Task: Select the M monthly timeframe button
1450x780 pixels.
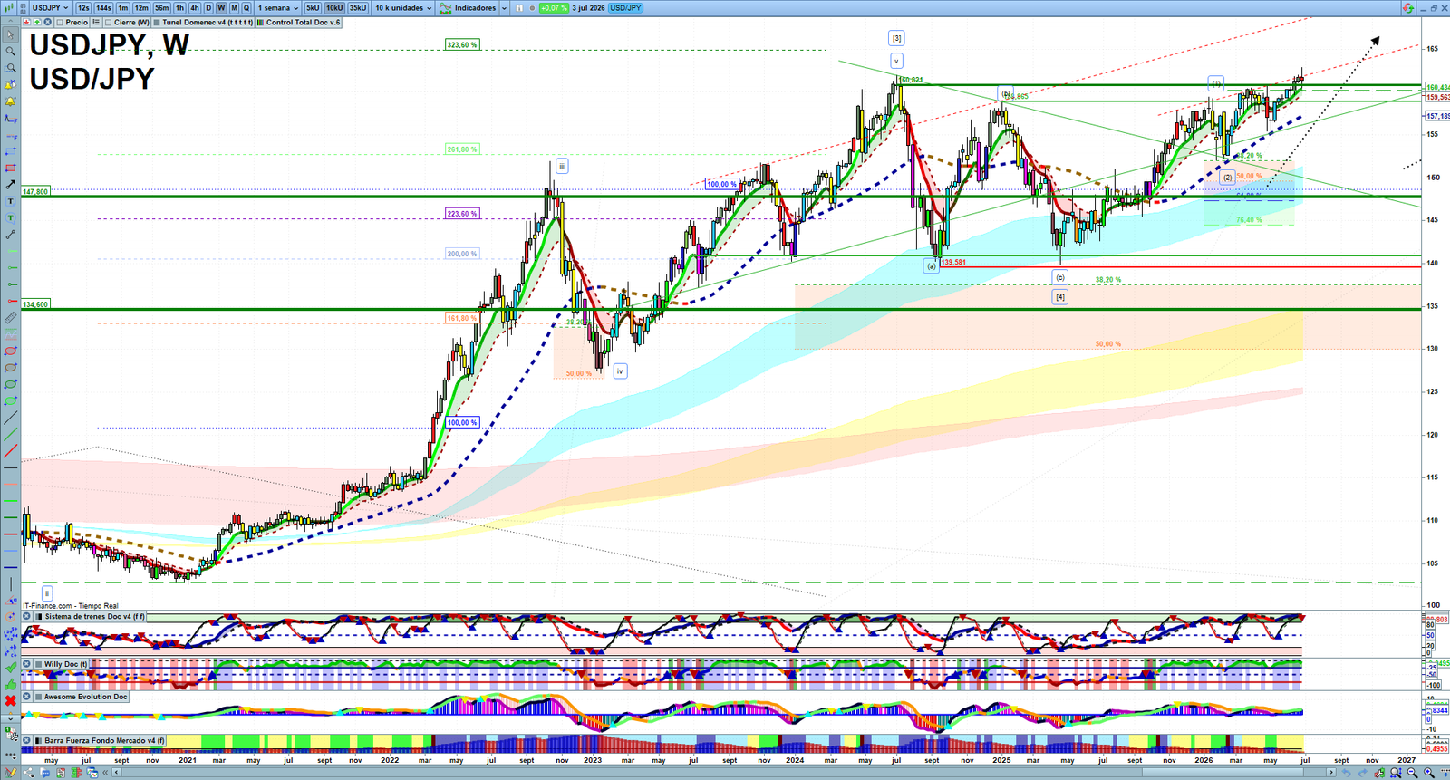Action: 234,7
